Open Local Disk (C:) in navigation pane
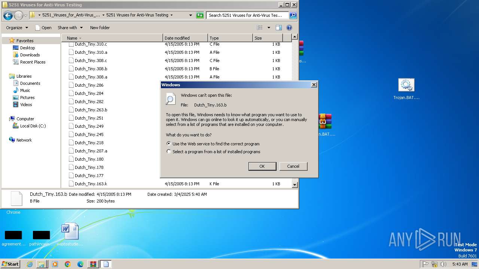 [x=33, y=126]
